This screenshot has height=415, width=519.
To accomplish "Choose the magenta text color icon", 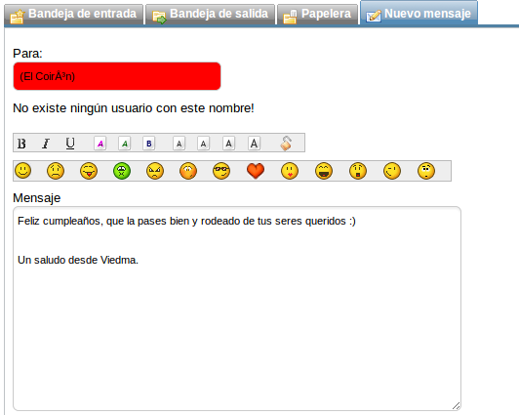I will [100, 144].
